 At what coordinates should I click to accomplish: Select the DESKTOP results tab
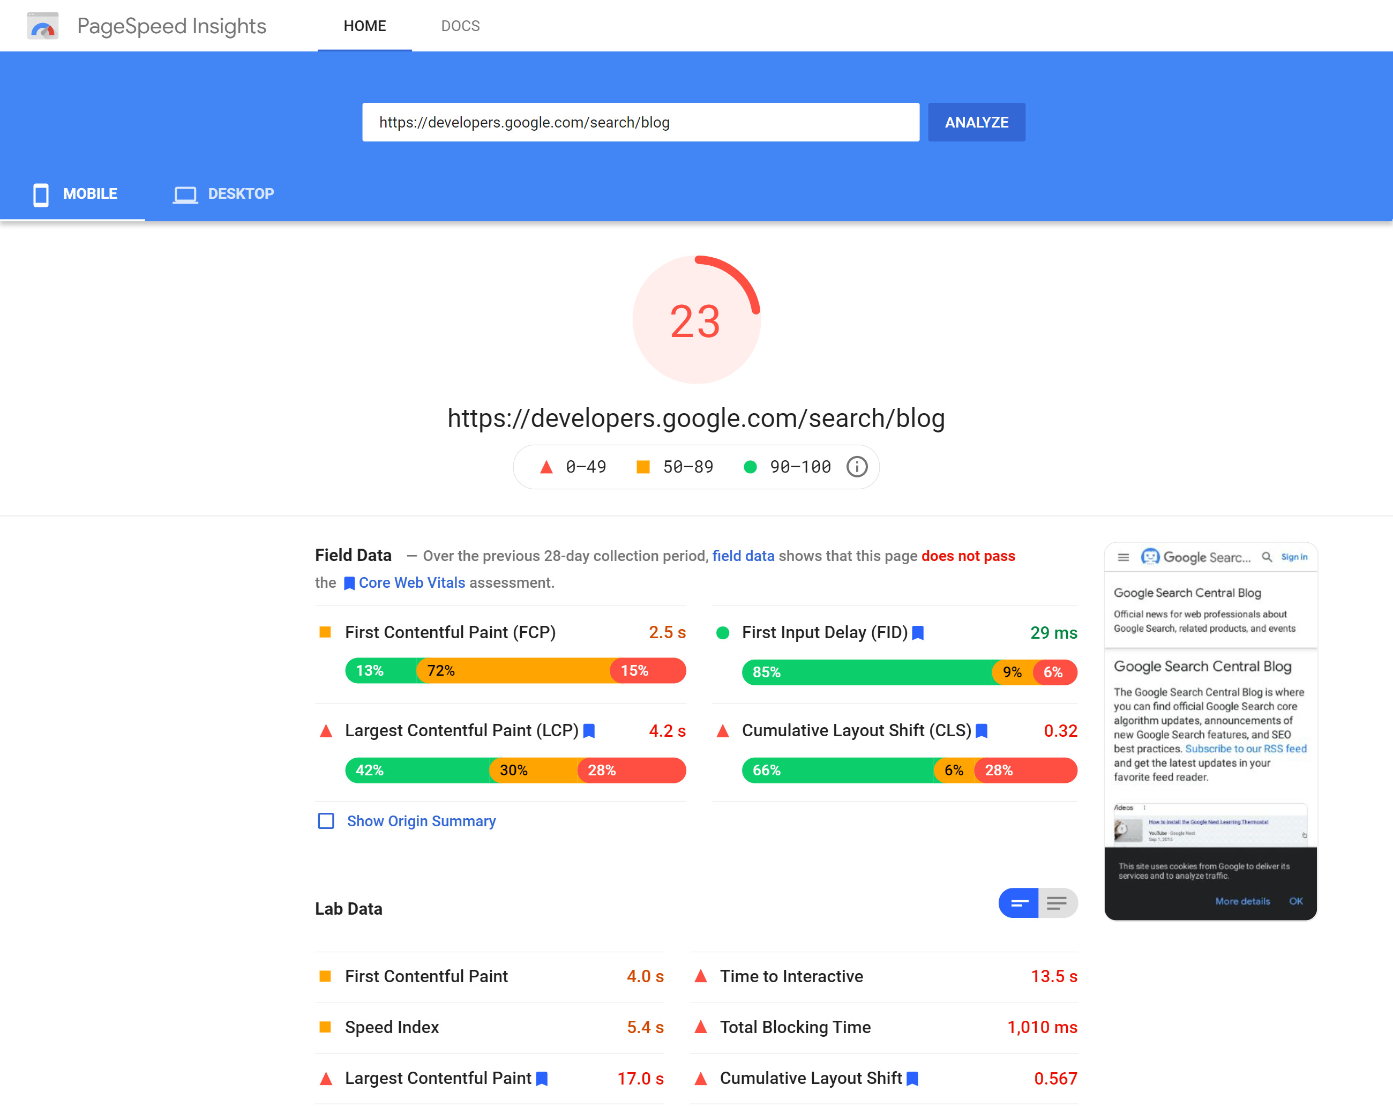point(223,194)
